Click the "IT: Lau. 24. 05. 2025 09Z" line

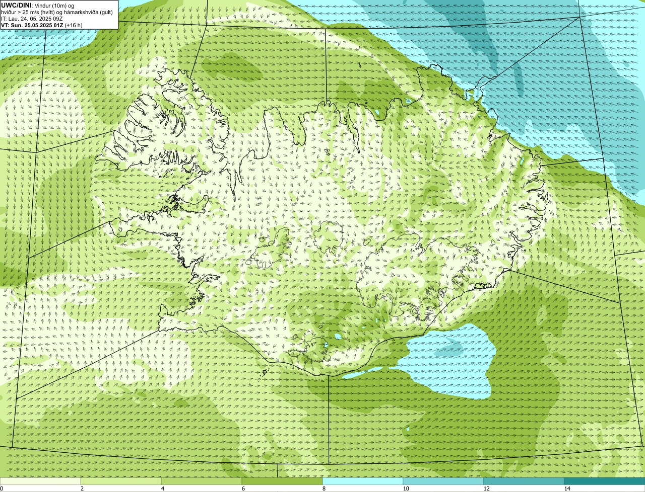tap(32, 18)
